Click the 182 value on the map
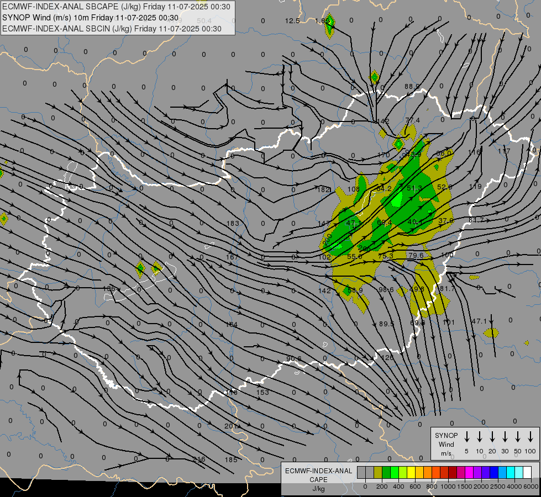The height and width of the screenshot is (497, 541). 324,190
